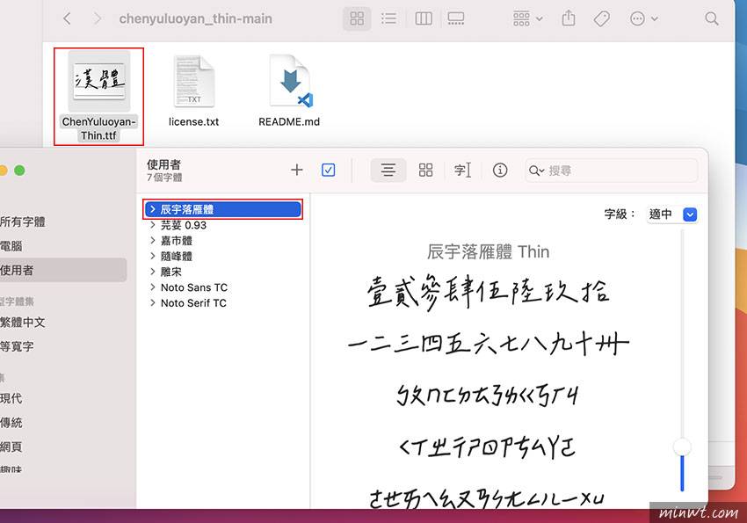Click green zoom button of Font Book
747x523 pixels.
coord(19,170)
